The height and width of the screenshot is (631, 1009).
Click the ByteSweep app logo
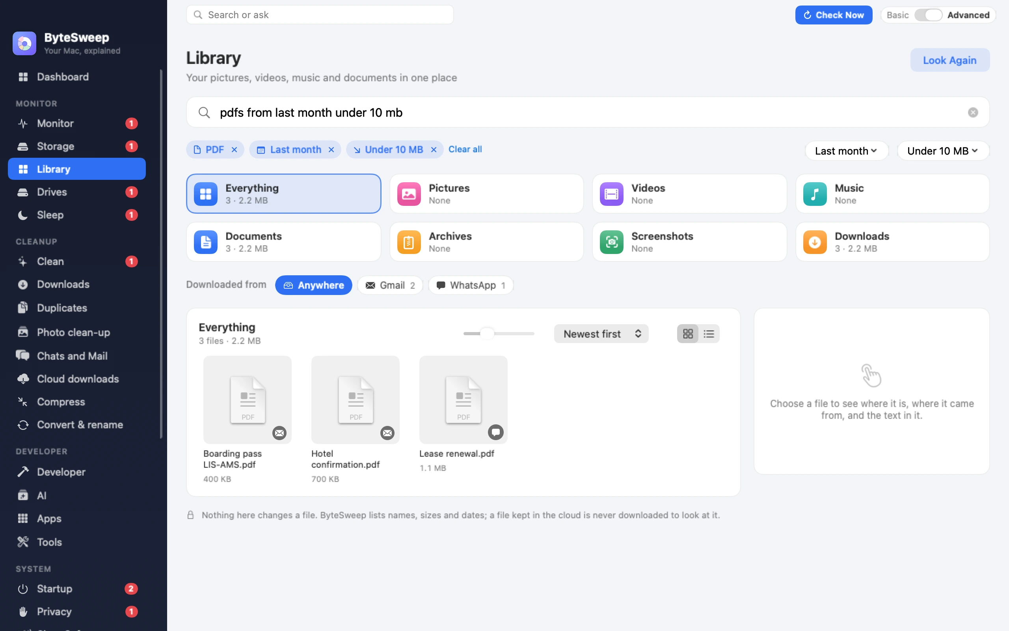coord(24,43)
